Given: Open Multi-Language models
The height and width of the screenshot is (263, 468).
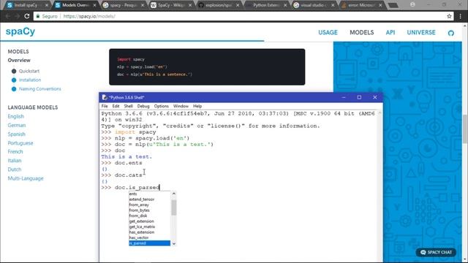Looking at the screenshot, I should point(26,178).
